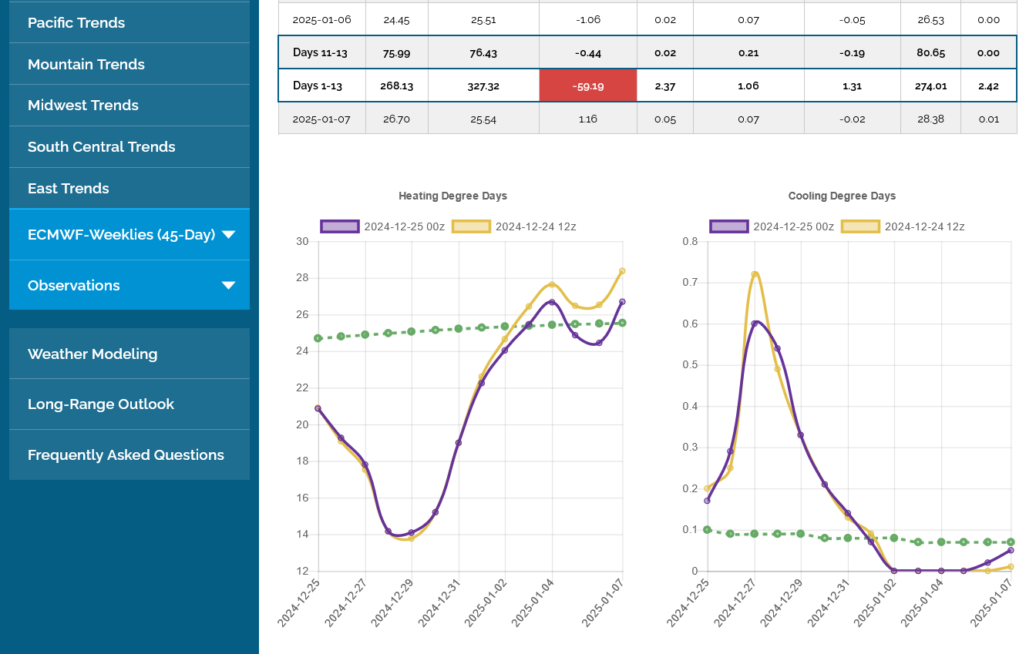Toggle purple 2024-12-25 00z Heating legend swatch

click(340, 226)
